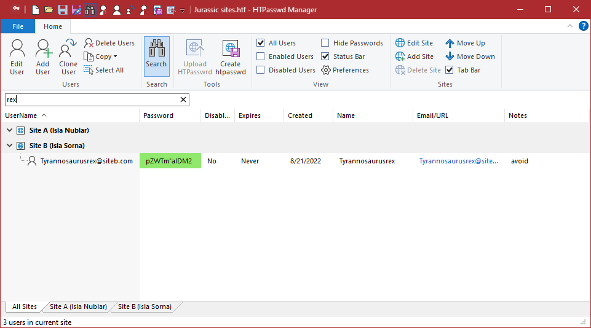Sort by the Name column header

pos(373,115)
